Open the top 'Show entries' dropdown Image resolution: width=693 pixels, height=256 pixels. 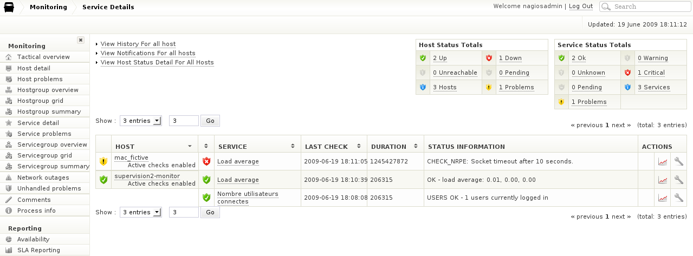click(141, 121)
